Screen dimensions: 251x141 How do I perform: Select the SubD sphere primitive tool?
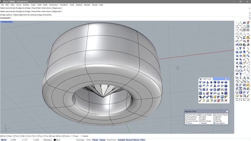pyautogui.click(x=218, y=82)
